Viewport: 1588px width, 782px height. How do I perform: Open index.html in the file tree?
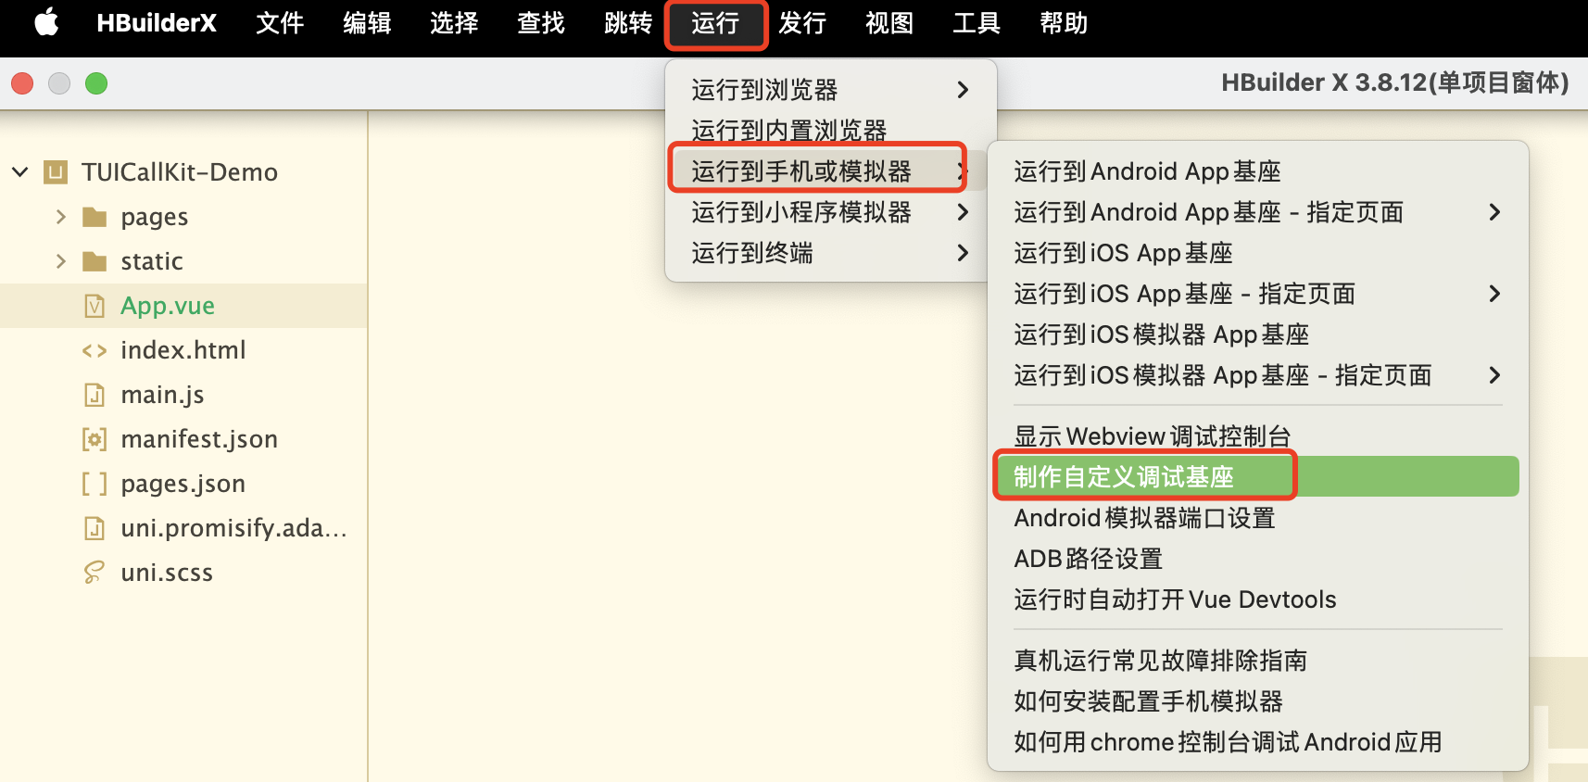183,350
